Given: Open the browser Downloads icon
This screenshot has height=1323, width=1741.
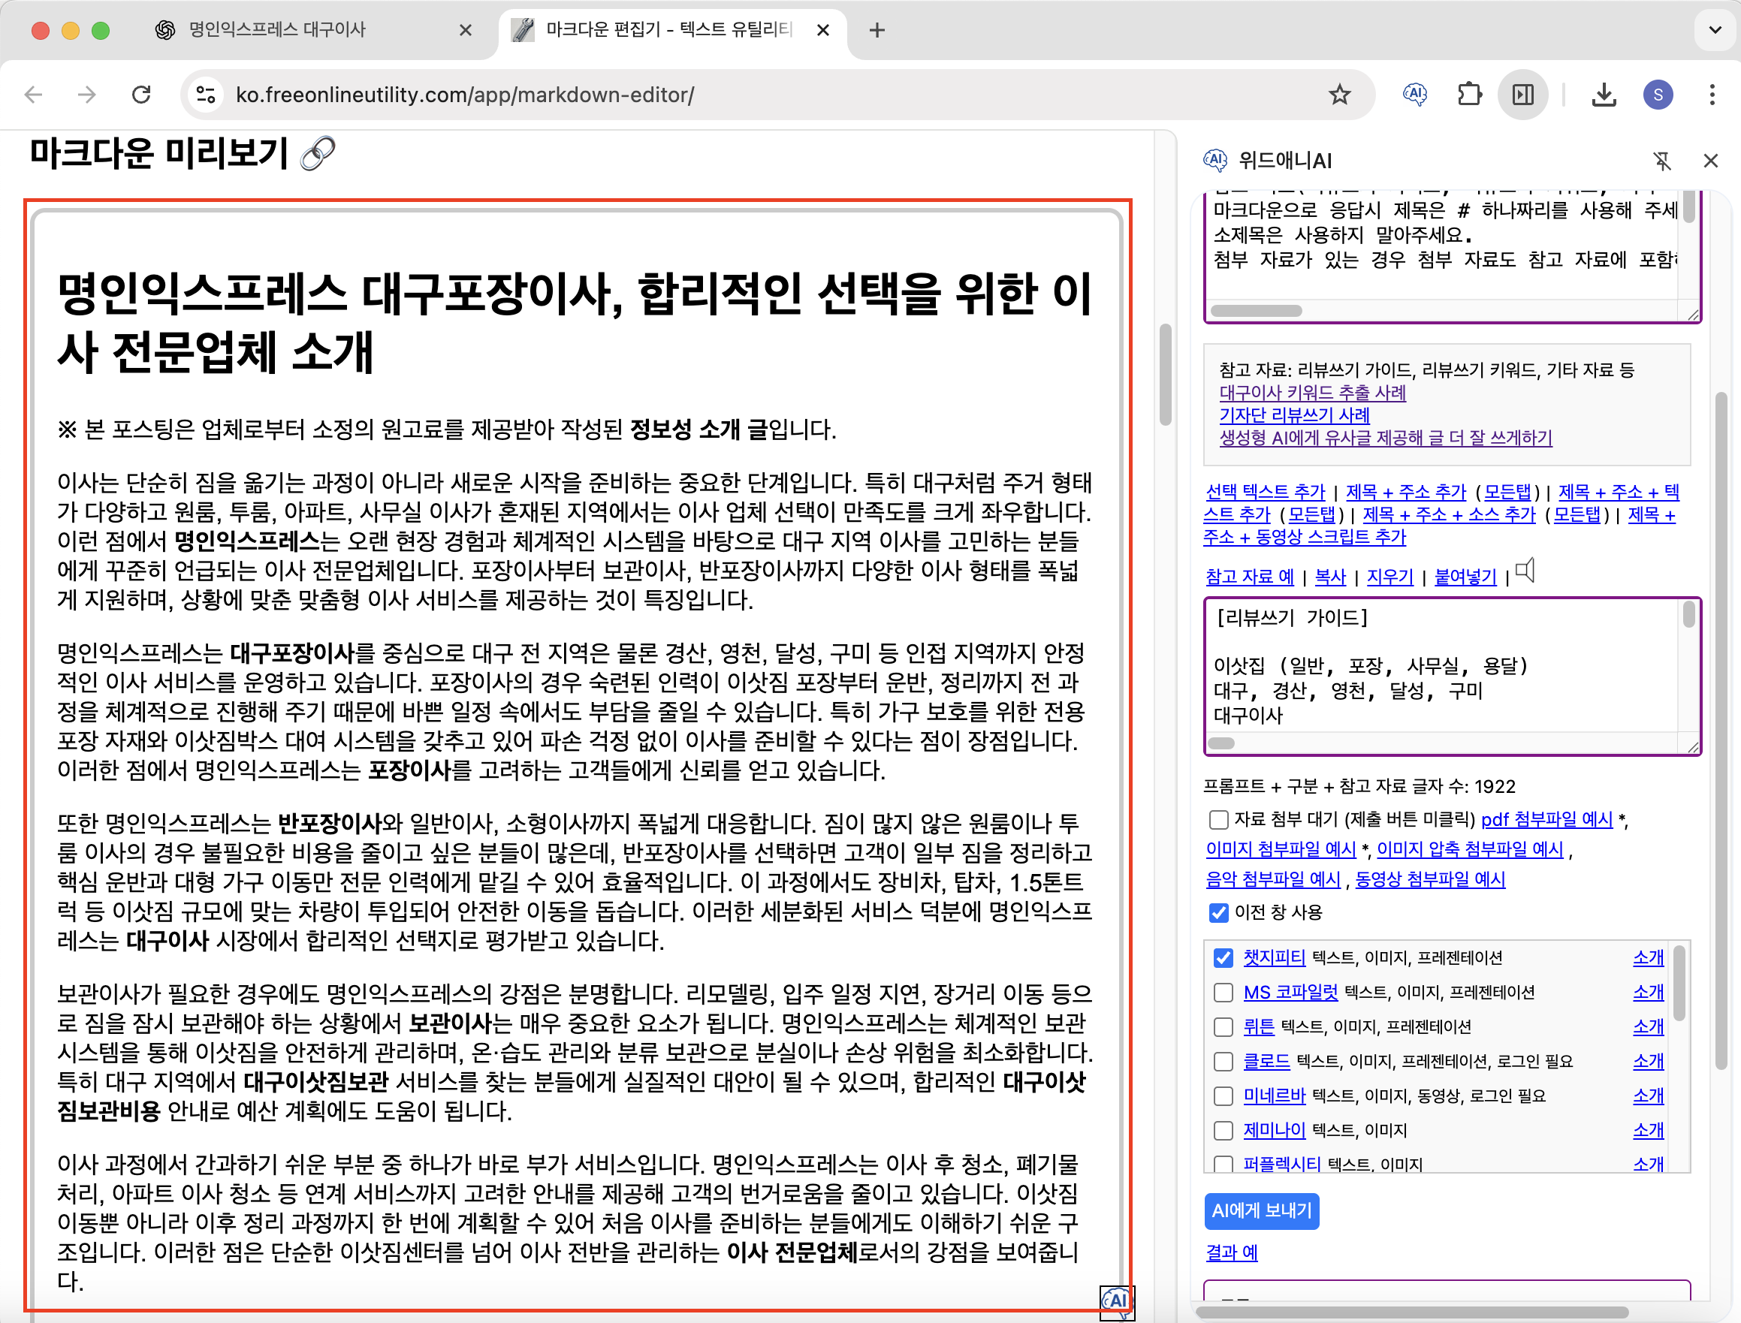Looking at the screenshot, I should tap(1604, 95).
